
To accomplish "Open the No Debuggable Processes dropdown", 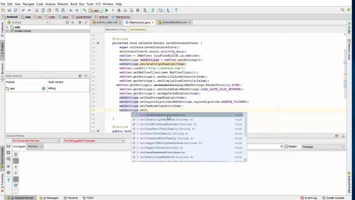I will [94, 141].
